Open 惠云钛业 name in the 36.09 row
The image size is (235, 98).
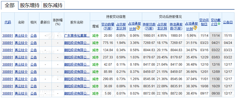21,86
